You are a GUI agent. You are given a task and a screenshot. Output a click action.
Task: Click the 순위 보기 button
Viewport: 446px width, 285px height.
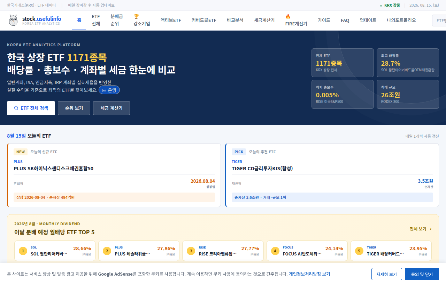[x=74, y=108]
